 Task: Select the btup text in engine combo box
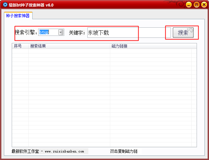(x=44, y=32)
